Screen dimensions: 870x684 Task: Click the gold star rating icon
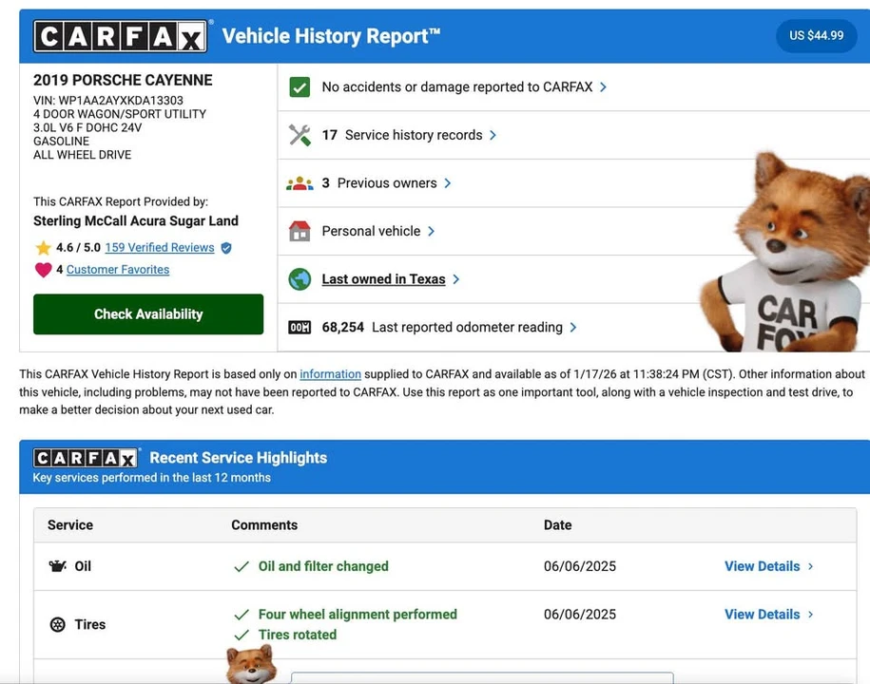pyautogui.click(x=43, y=248)
